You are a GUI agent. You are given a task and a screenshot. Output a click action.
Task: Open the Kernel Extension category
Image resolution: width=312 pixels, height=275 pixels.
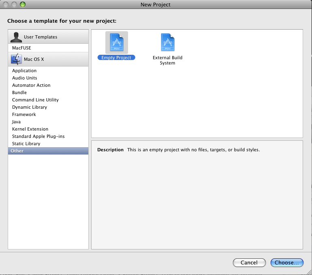(30, 129)
